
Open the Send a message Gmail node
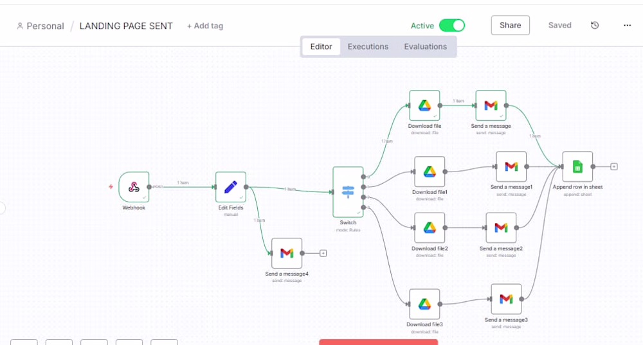pyautogui.click(x=491, y=105)
